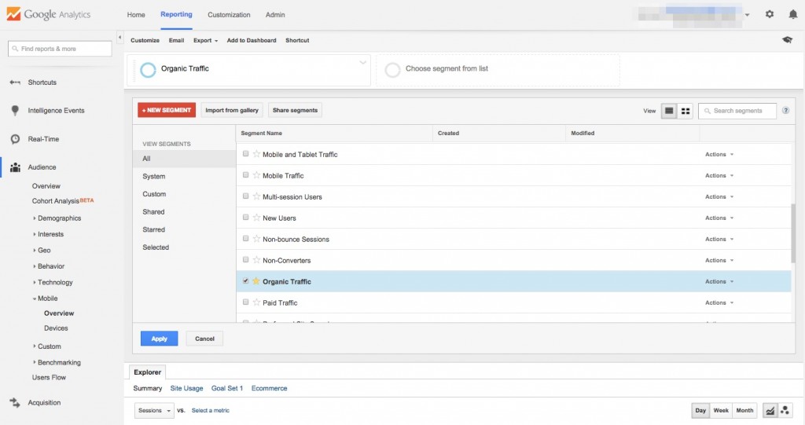
Task: Open the Sessions metric dropdown
Action: coord(154,410)
